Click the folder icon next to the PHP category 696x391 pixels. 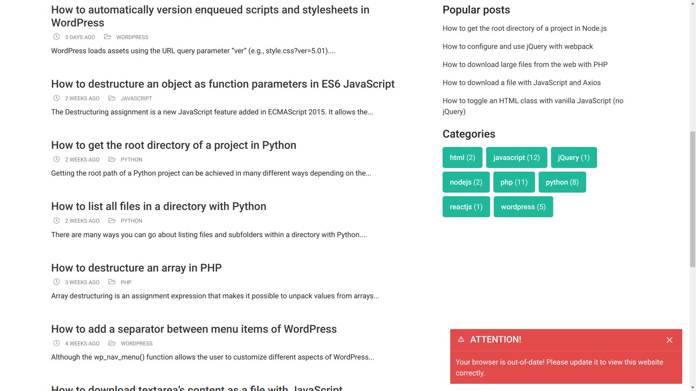[112, 282]
